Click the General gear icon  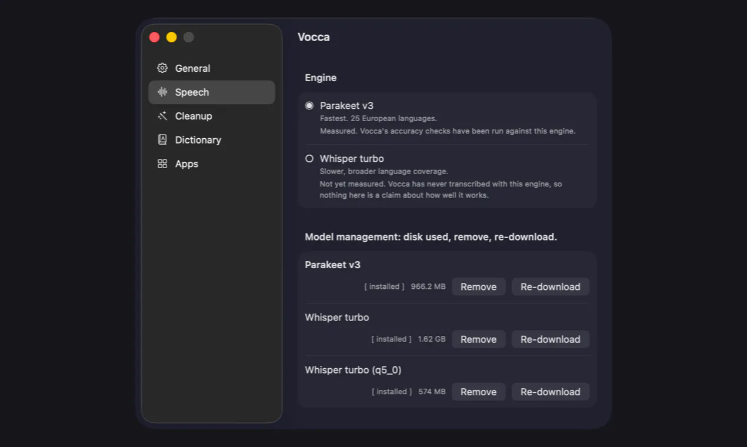pyautogui.click(x=162, y=68)
